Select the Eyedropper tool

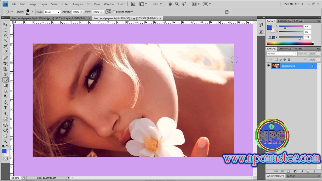pos(5,52)
